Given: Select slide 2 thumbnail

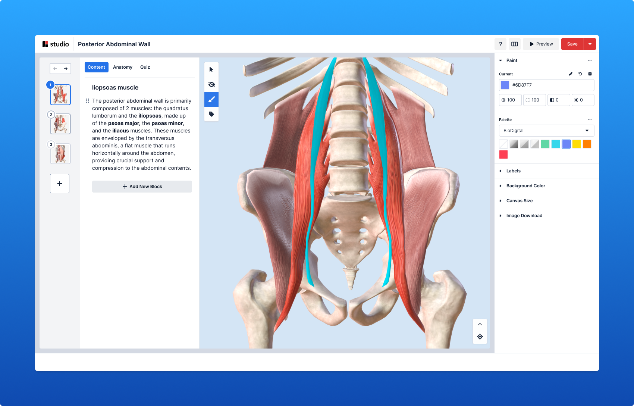Looking at the screenshot, I should click(x=60, y=124).
